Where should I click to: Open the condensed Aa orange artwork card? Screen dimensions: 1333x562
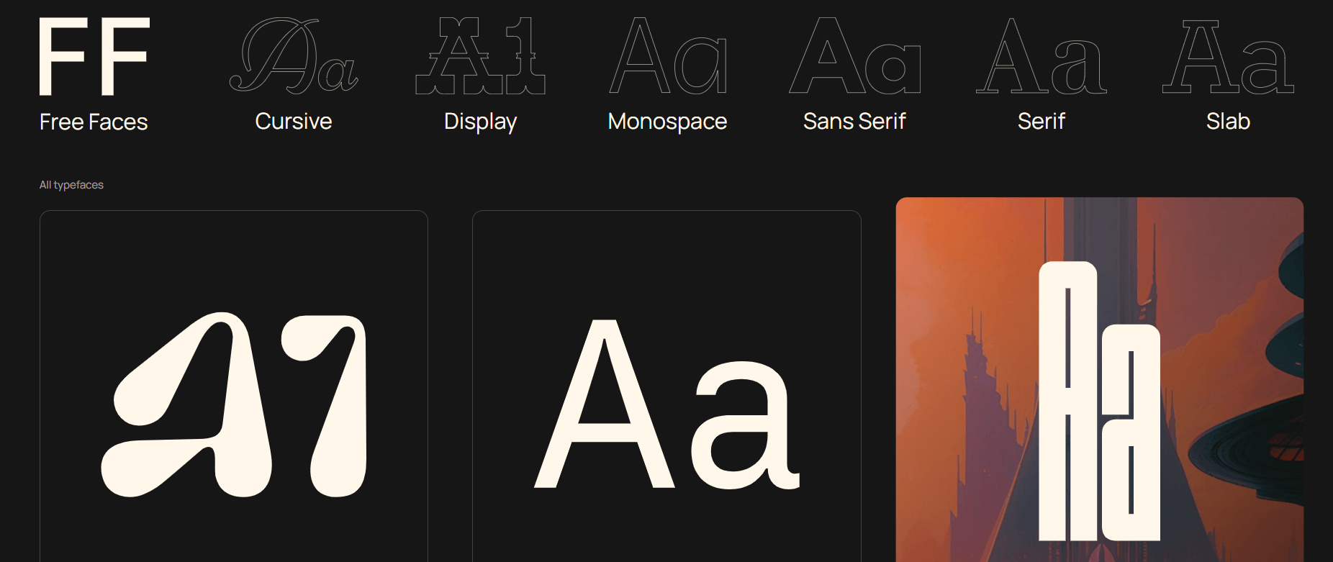[1100, 380]
